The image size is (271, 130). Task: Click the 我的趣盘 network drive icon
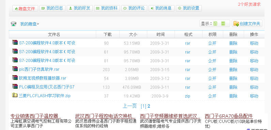pyautogui.click(x=14, y=24)
